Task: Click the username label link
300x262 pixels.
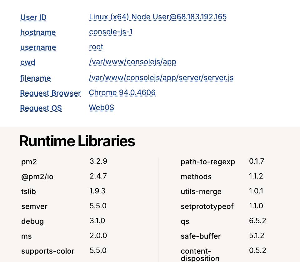Action: pyautogui.click(x=38, y=47)
